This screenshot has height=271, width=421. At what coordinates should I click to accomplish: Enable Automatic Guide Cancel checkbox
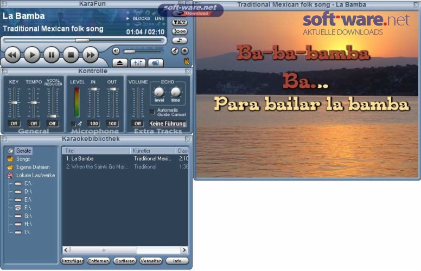tap(152, 112)
